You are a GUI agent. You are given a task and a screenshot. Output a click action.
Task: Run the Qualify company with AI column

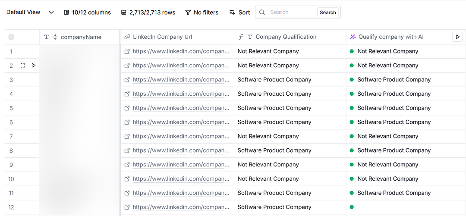pos(457,37)
